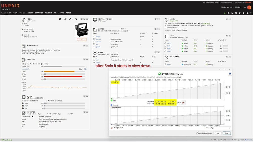Collapse the Motherboard panel
Screen dimensions: 253x142
tap(87, 46)
